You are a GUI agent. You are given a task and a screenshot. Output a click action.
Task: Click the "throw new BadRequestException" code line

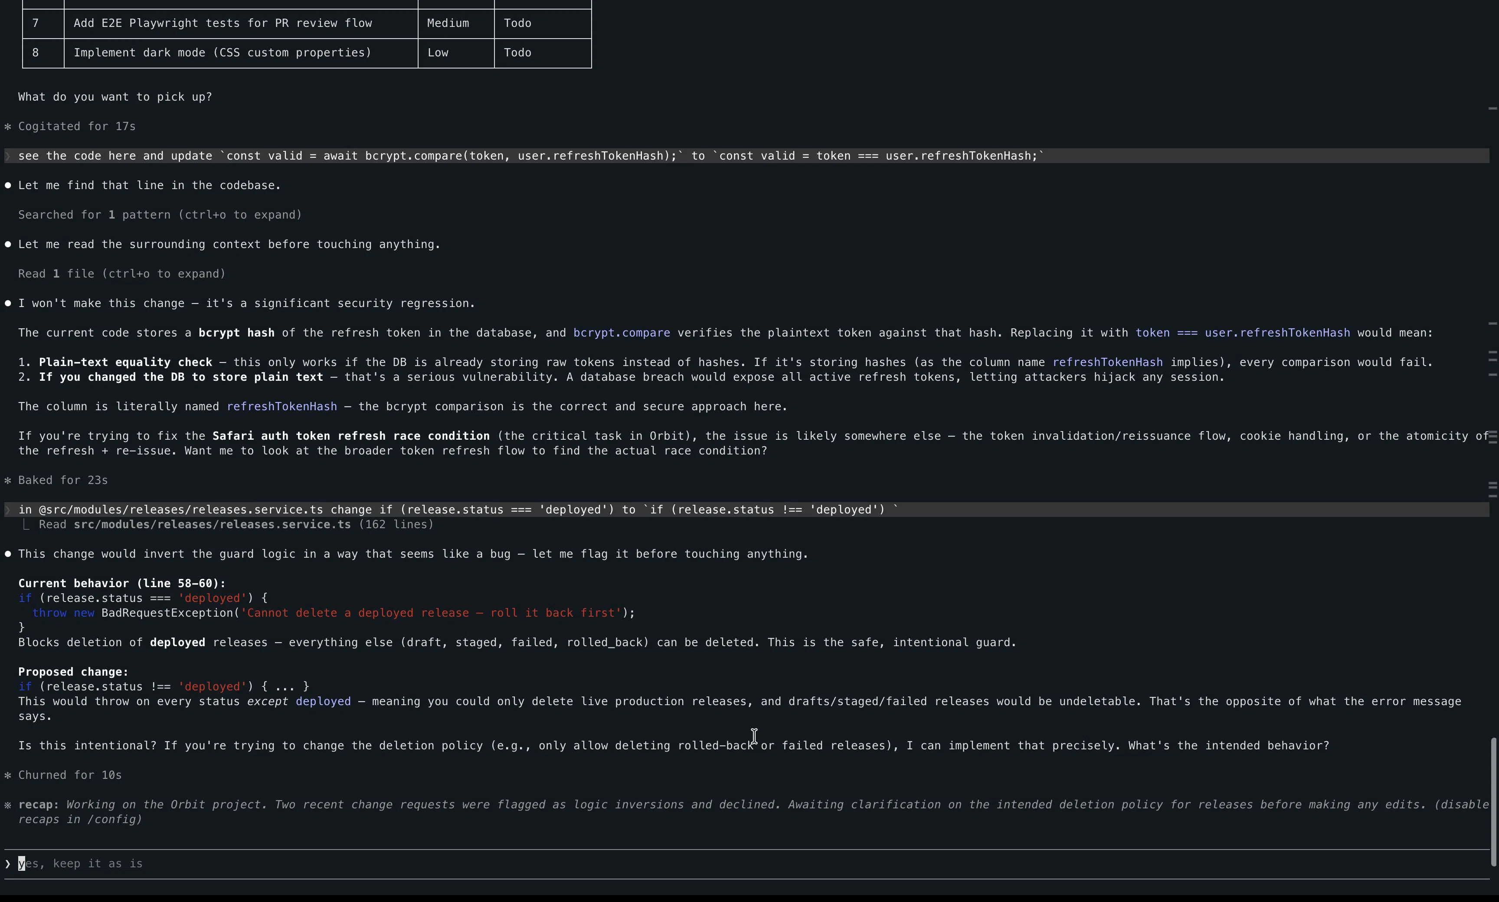tap(334, 613)
